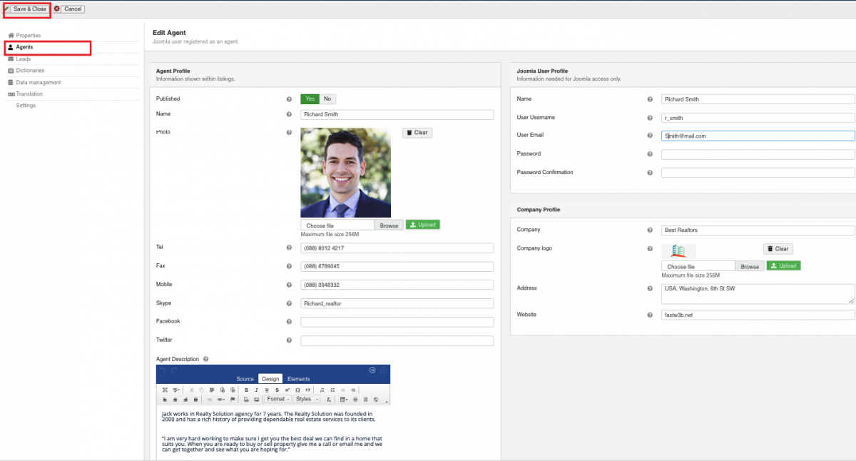856x461 pixels.
Task: Click the help icon next to User Email
Action: point(650,136)
